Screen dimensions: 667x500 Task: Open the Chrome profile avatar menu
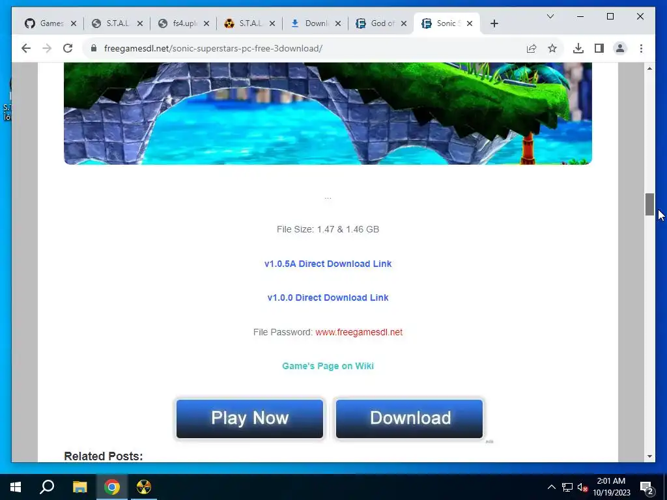(x=620, y=48)
